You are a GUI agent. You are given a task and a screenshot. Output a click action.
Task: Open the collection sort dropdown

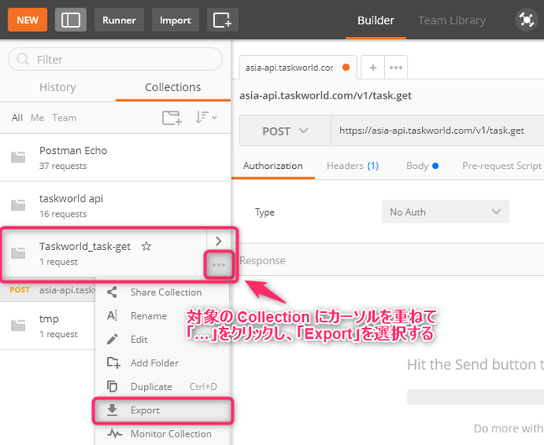click(x=206, y=118)
